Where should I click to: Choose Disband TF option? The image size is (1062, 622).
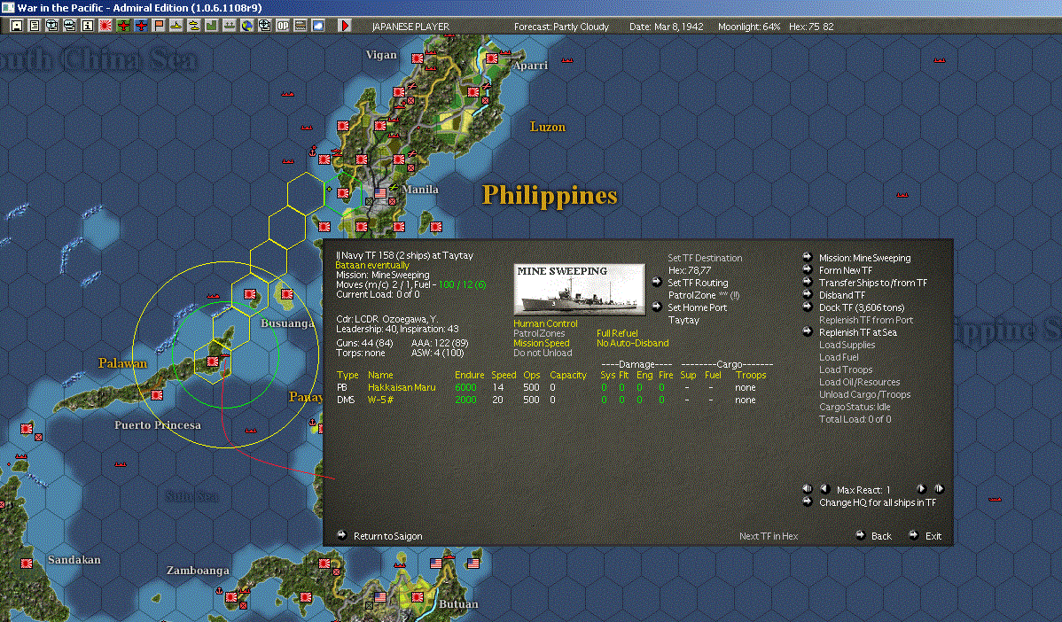tap(842, 295)
